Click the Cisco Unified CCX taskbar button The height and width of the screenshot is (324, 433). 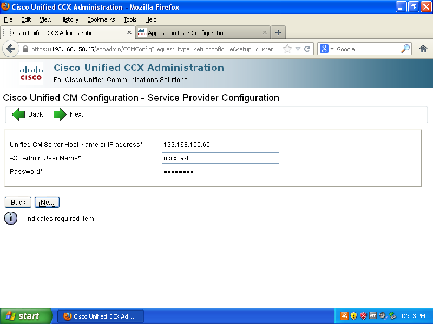[x=101, y=316]
